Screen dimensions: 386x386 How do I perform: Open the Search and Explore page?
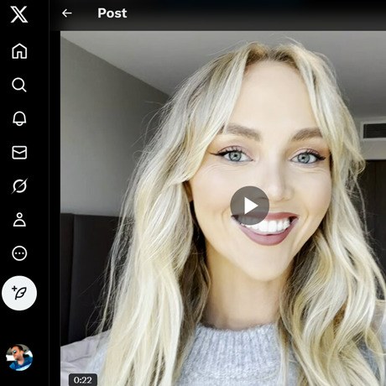tap(19, 85)
